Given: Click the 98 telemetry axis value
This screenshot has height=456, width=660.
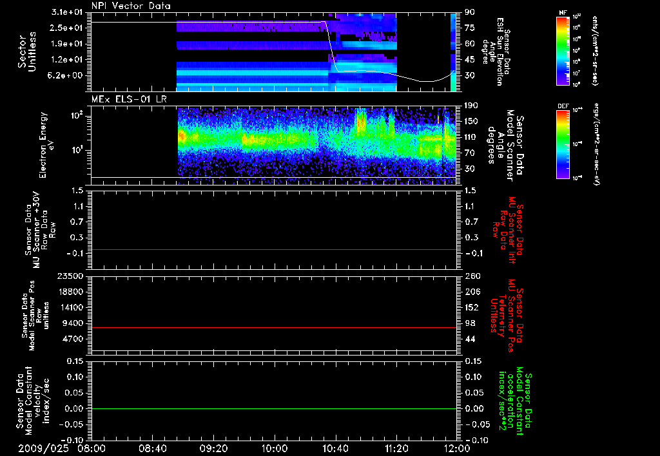Looking at the screenshot, I should (470, 323).
